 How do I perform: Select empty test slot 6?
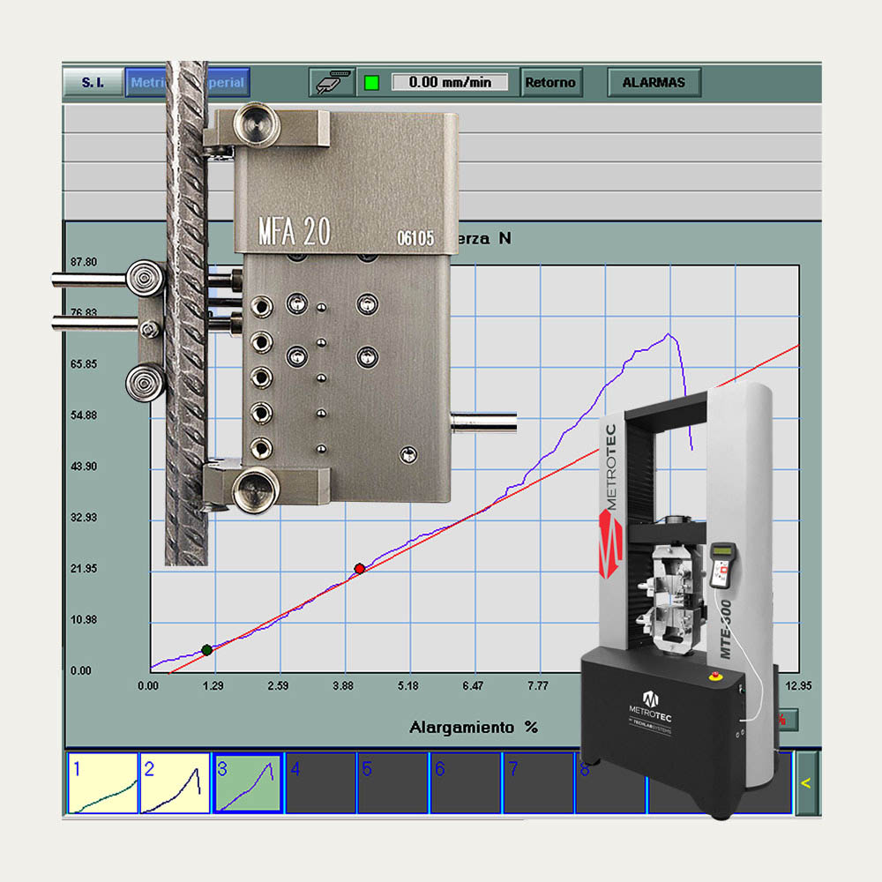pos(465,782)
